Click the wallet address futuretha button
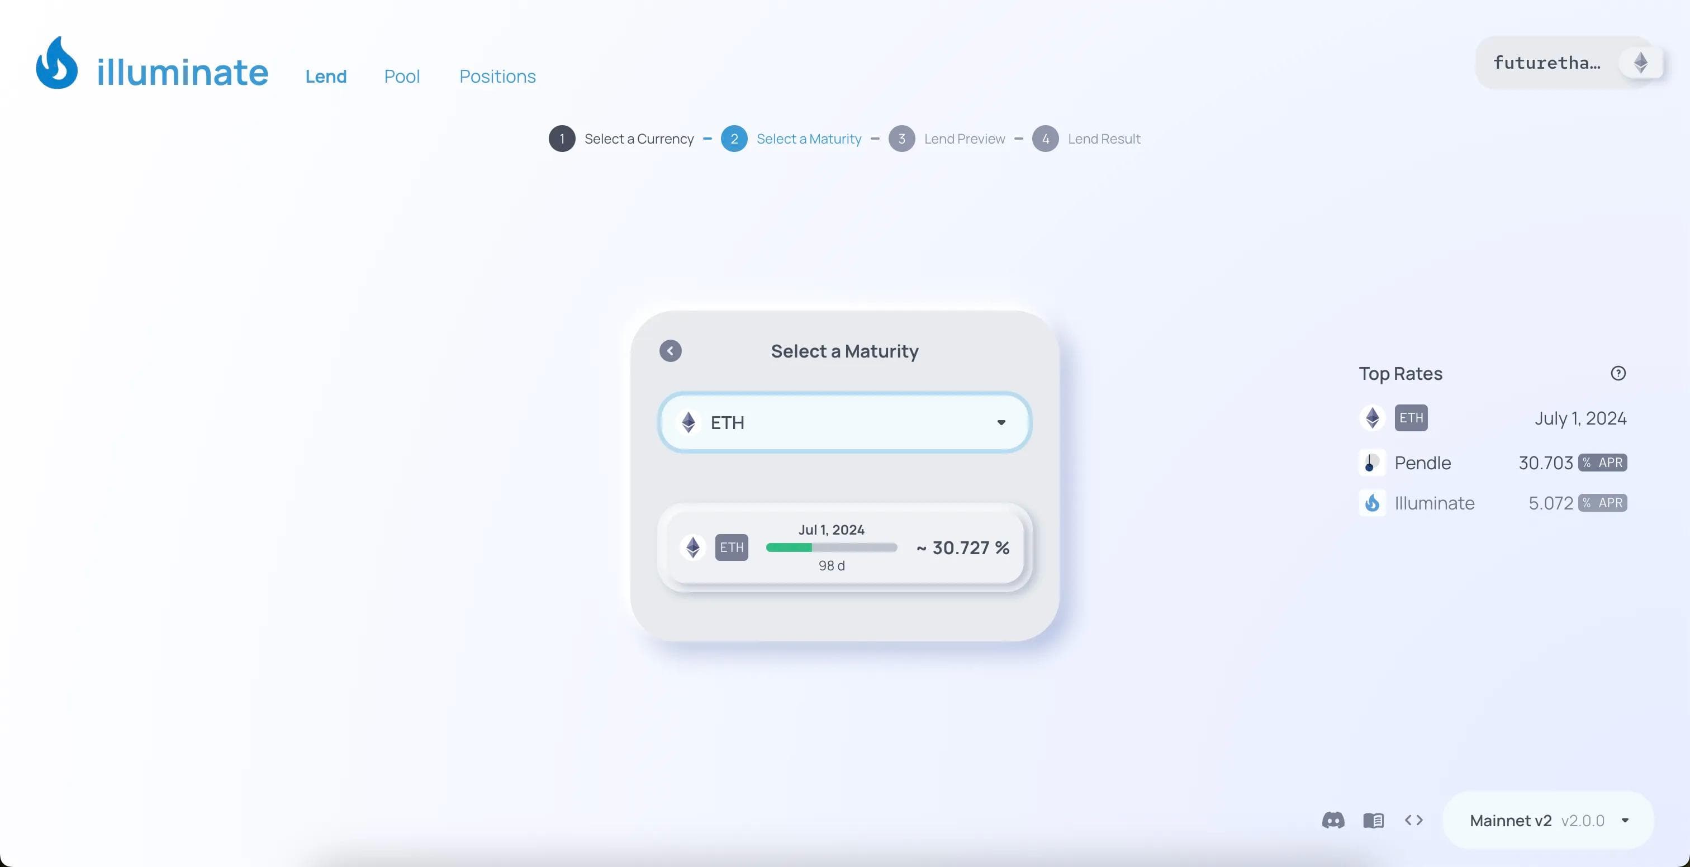1690x867 pixels. click(1549, 62)
